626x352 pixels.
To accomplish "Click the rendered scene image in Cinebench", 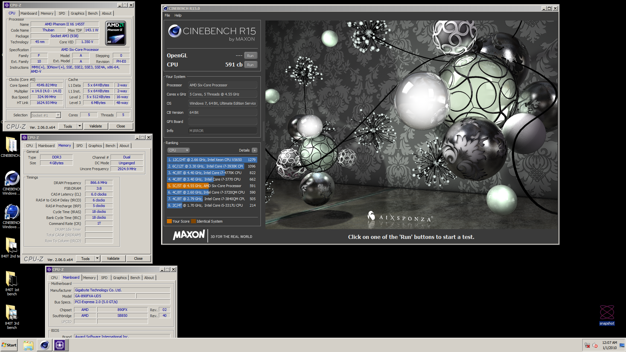I will [411, 125].
